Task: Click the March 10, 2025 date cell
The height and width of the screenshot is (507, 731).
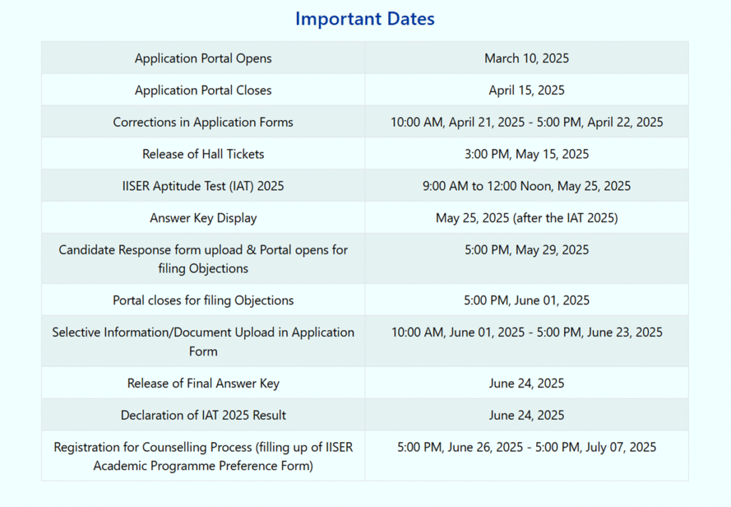Action: tap(526, 59)
